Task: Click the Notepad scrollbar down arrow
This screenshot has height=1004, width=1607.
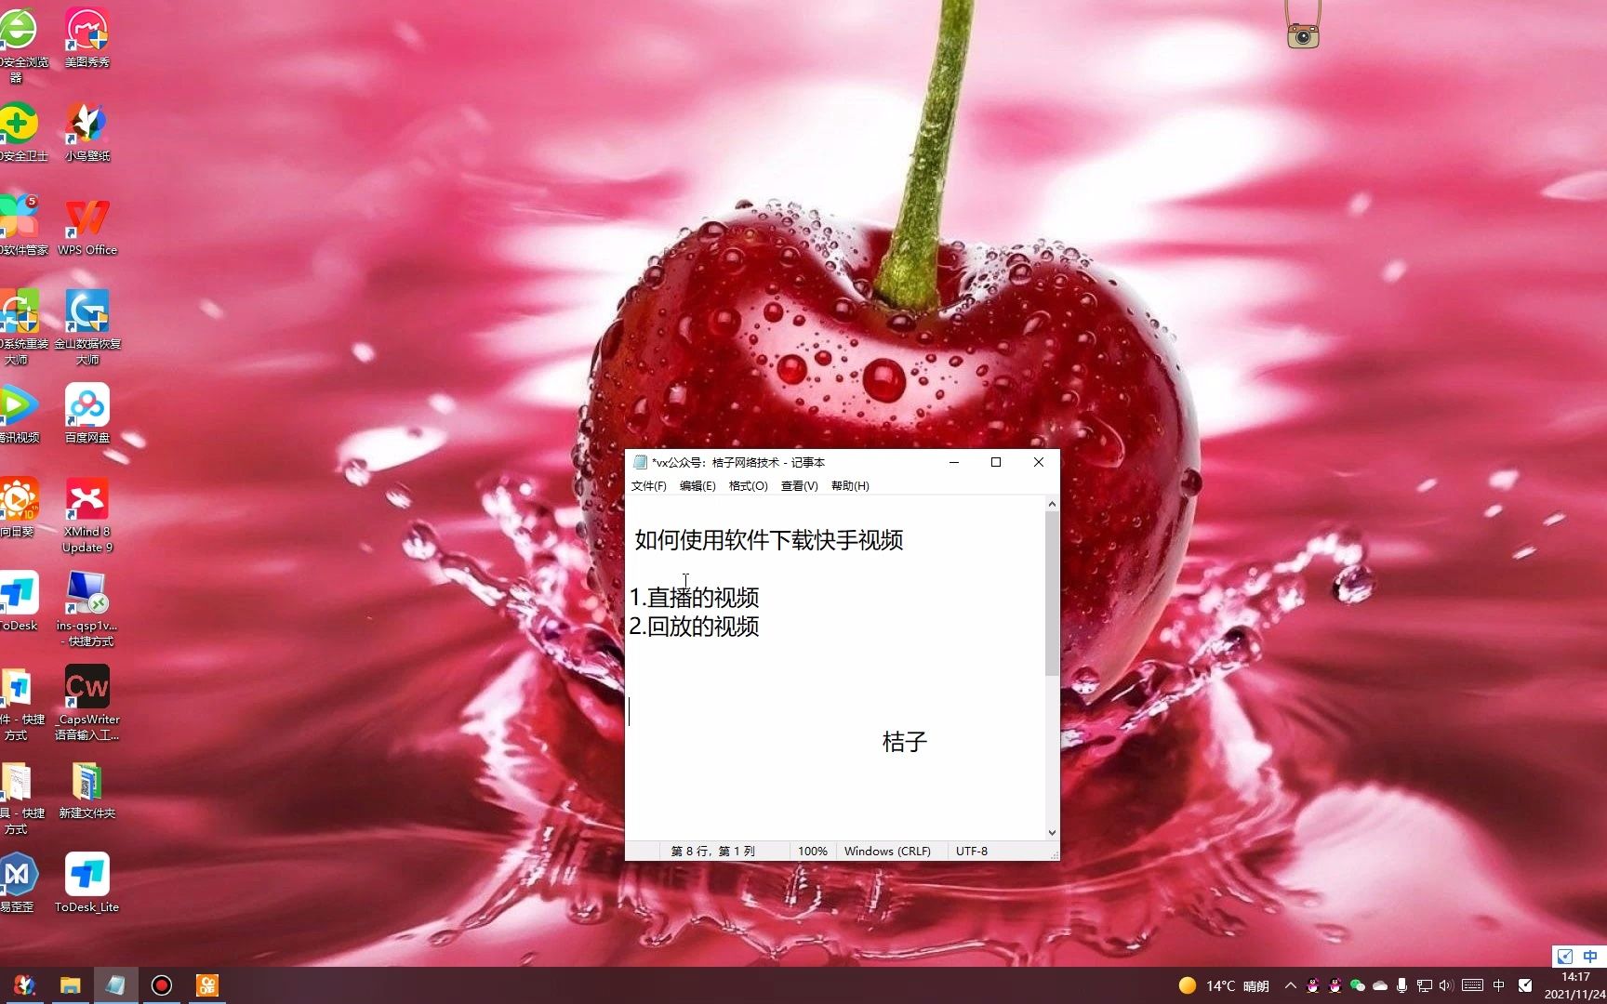Action: (1052, 833)
